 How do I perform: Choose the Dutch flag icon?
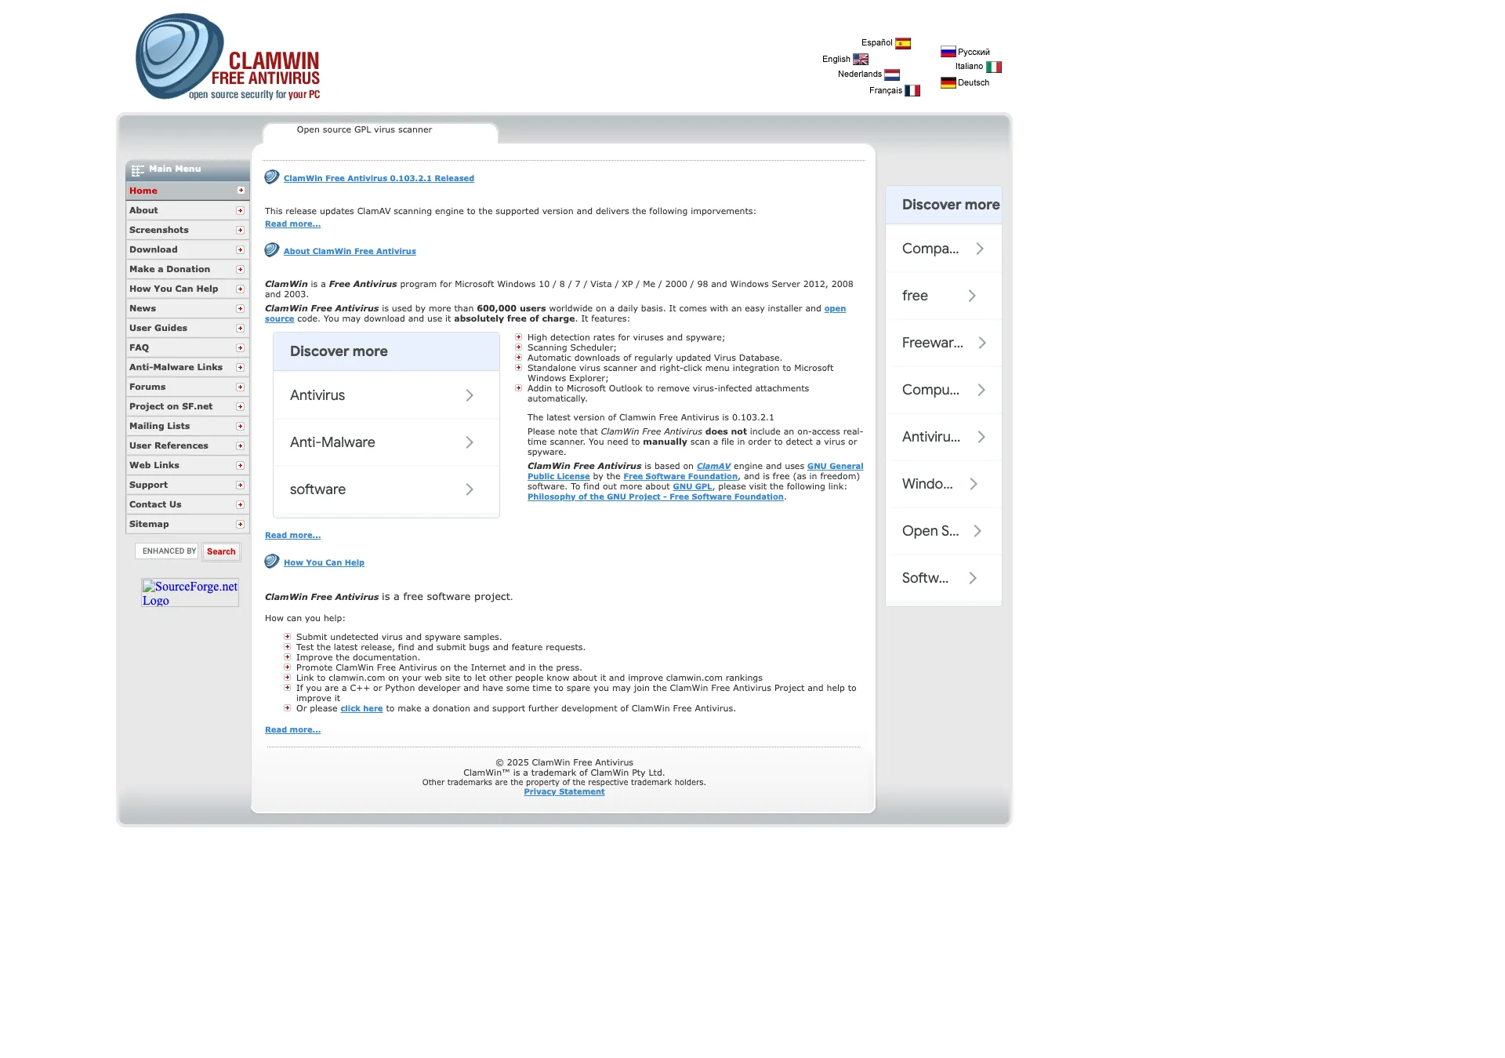coord(892,75)
